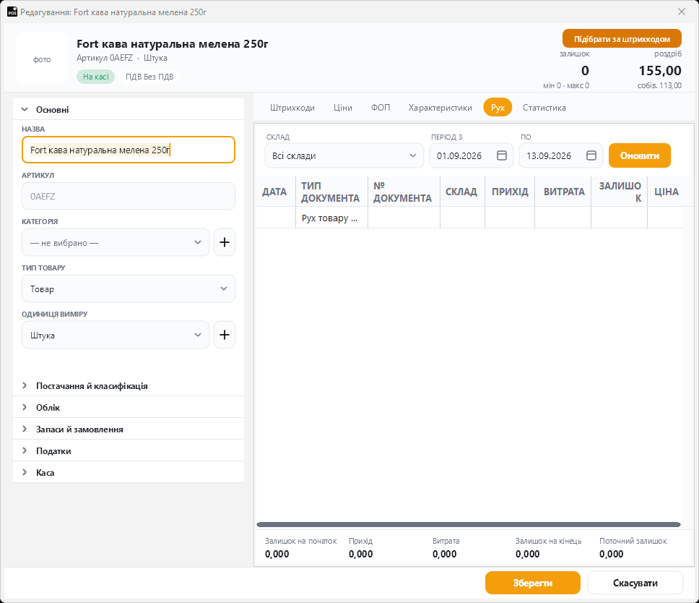Viewport: 699px width, 603px height.
Task: Expand the Облік section
Action: (x=129, y=408)
